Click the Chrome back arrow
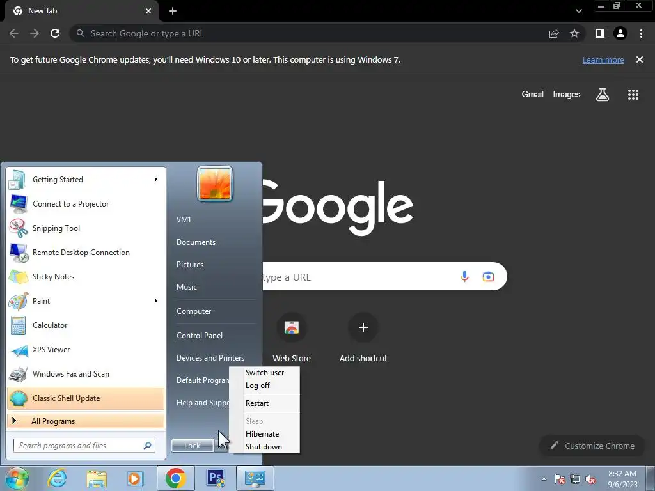 click(14, 33)
